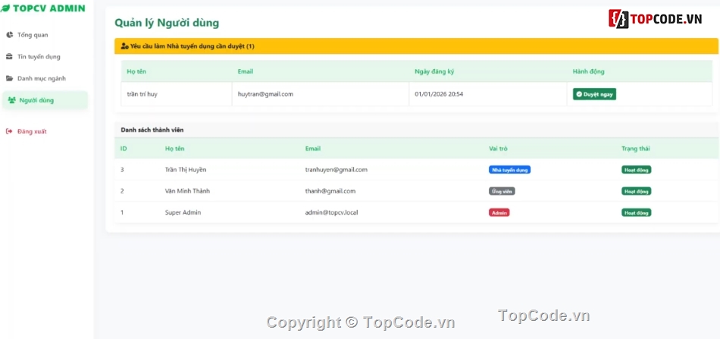
Task: Click the Vai trò column header
Action: [x=498, y=149]
